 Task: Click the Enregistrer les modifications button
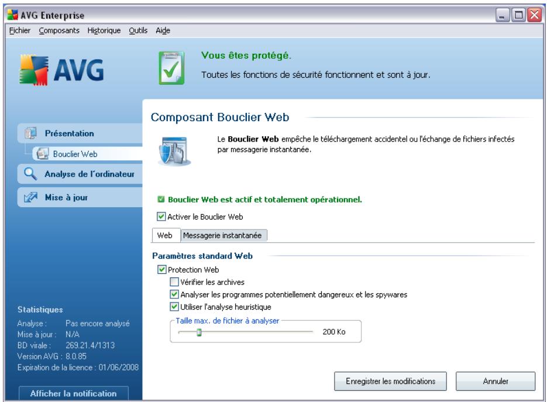point(390,381)
